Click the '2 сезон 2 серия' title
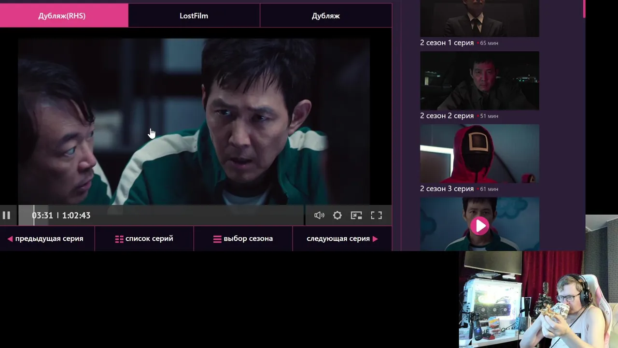The width and height of the screenshot is (618, 348). point(447,116)
